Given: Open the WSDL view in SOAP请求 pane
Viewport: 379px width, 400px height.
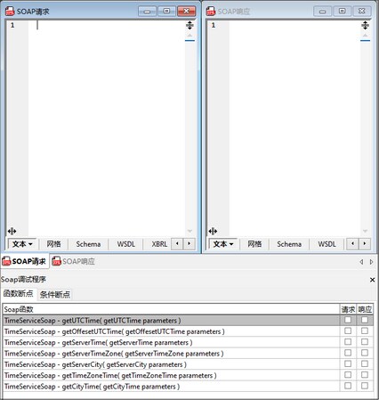Looking at the screenshot, I should [x=126, y=244].
